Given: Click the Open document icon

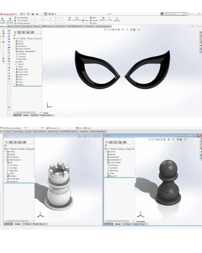Looking at the screenshot, I should pyautogui.click(x=28, y=14).
